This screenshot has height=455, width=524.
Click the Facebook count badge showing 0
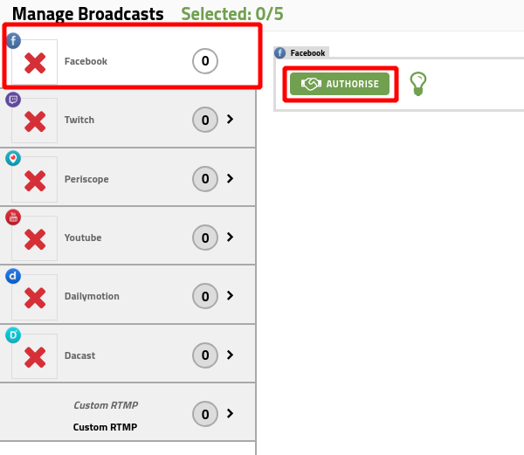205,61
